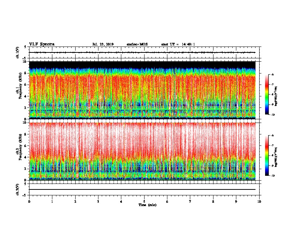Viewport: 292px width, 226px height.
Task: Click the '-8' label on ch.1 colorbar
Action: pyautogui.click(x=272, y=95)
